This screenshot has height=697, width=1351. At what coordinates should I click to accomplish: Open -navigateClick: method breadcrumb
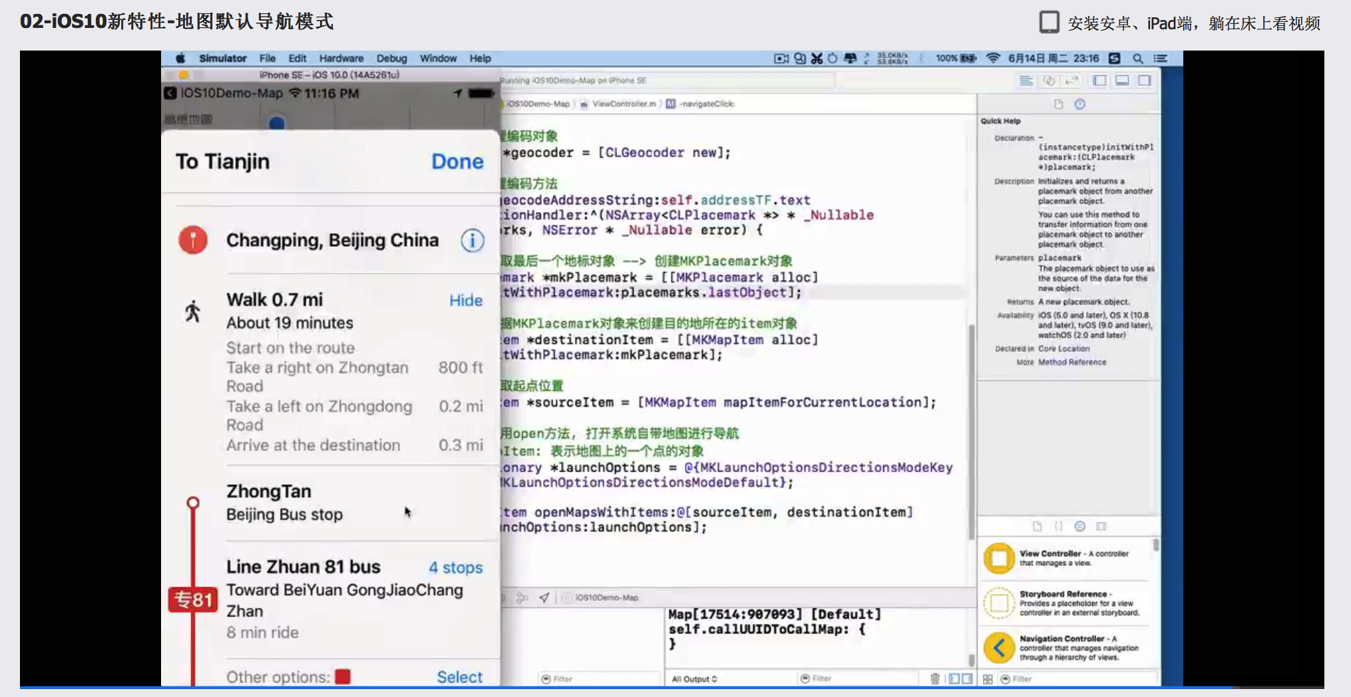click(x=701, y=104)
